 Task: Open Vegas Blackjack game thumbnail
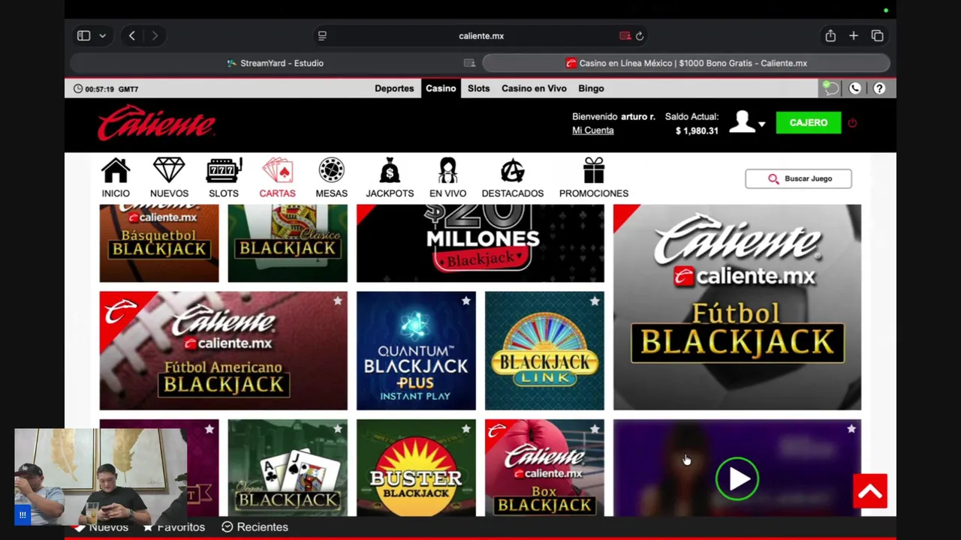tap(288, 468)
